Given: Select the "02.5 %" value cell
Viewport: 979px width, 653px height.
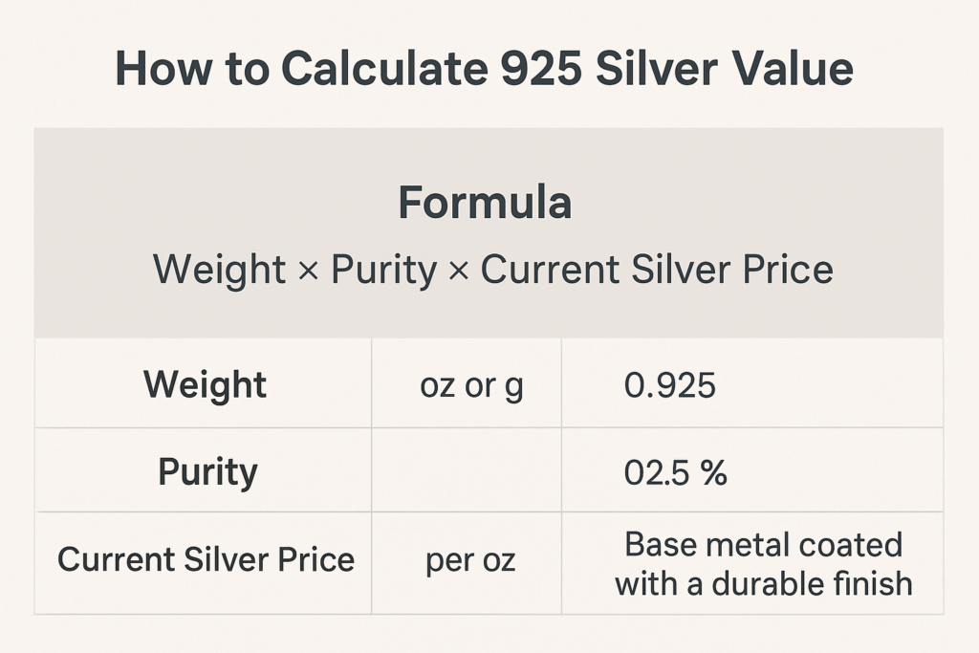Looking at the screenshot, I should (675, 472).
